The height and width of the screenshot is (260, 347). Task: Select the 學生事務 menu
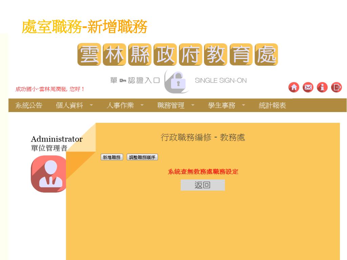point(222,105)
